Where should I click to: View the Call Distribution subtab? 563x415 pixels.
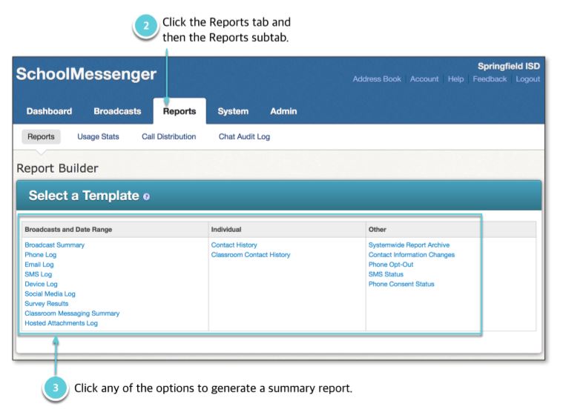(169, 136)
